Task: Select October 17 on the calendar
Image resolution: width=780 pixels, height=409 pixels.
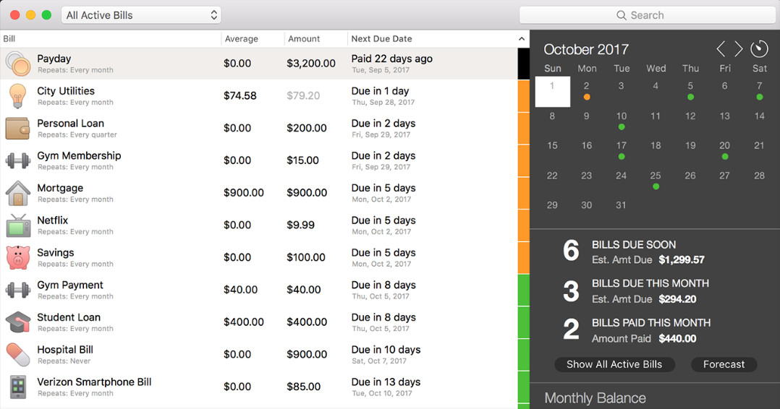Action: pos(622,150)
